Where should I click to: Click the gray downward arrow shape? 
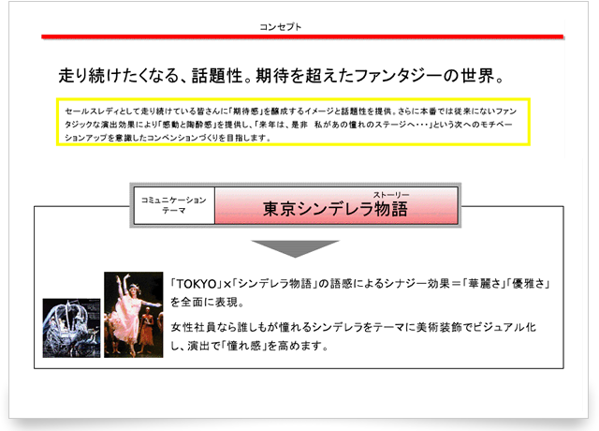tap(295, 249)
